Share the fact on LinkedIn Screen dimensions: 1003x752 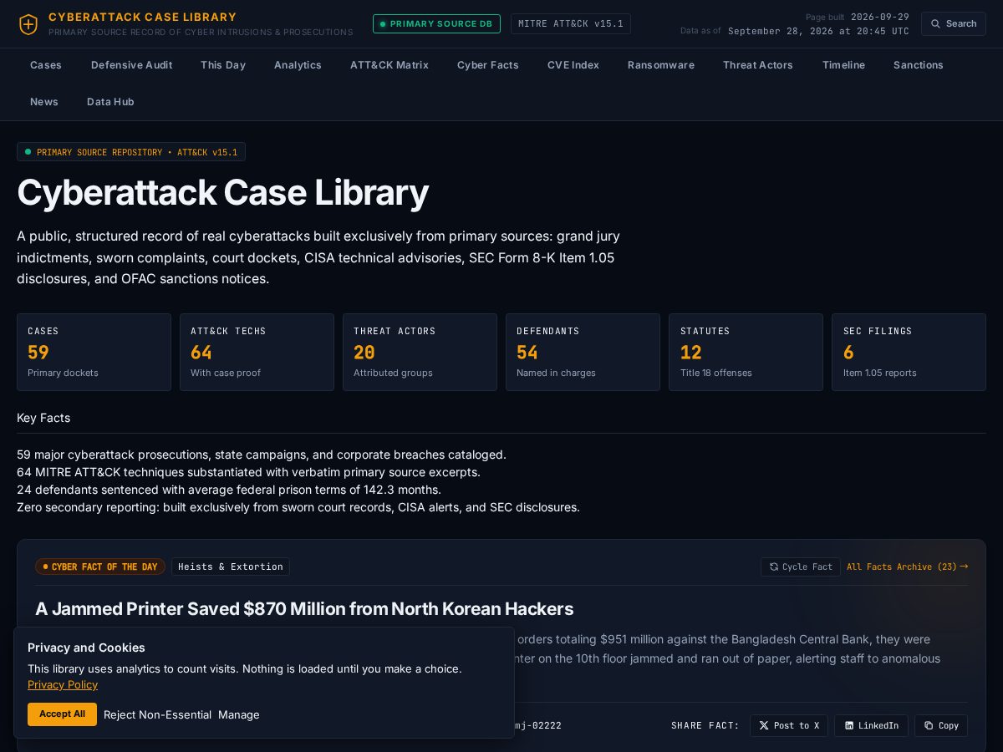871,725
